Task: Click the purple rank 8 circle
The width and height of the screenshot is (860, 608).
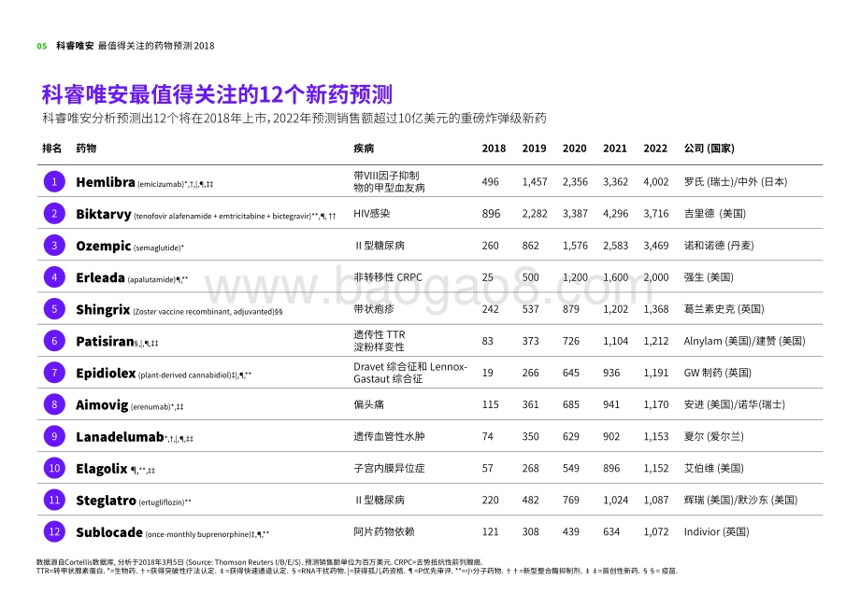Action: coord(54,404)
